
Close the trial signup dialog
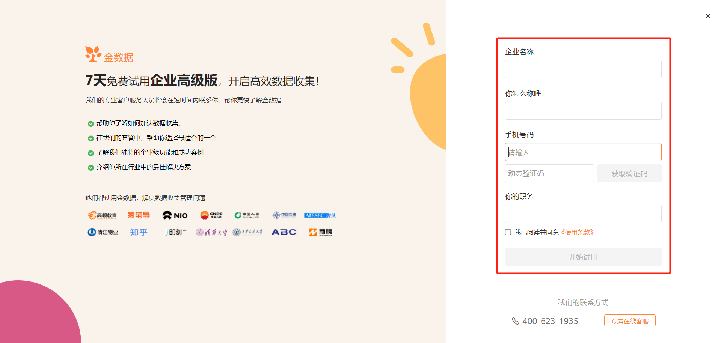pyautogui.click(x=708, y=16)
